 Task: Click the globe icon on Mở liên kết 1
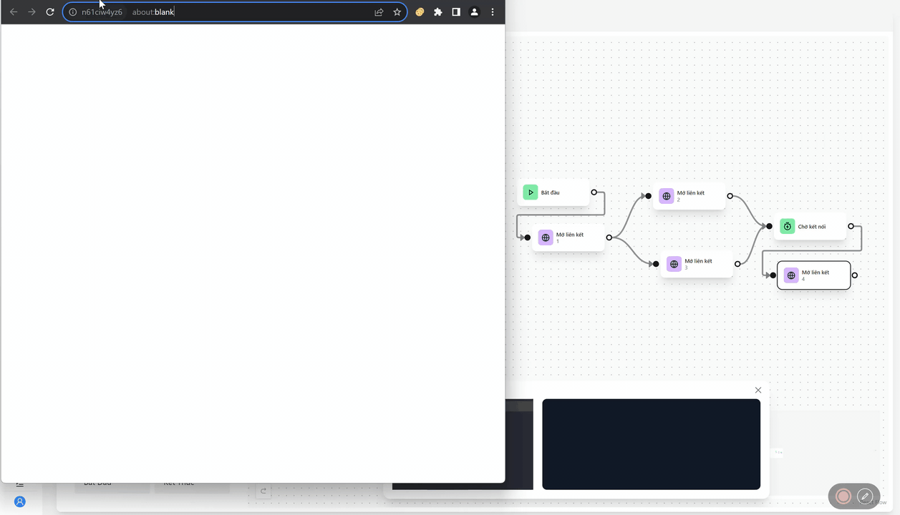546,237
